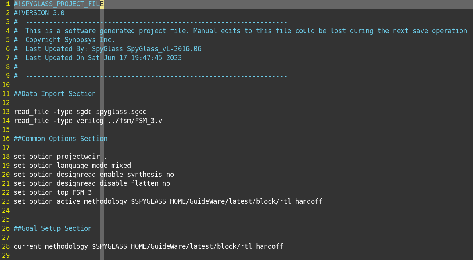Place cursor on the spyglass.sgdc filename
This screenshot has height=260, width=473.
pyautogui.click(x=121, y=112)
